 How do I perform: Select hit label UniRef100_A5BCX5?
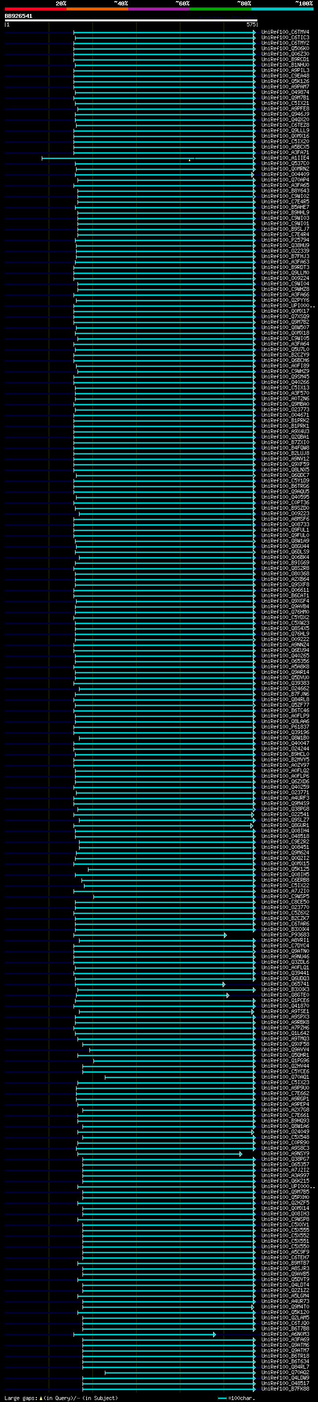coord(285,147)
